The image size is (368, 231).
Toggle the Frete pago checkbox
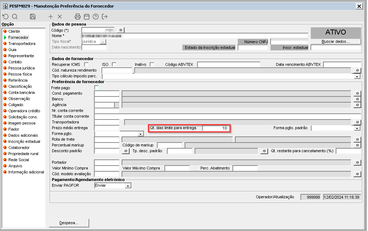point(96,87)
